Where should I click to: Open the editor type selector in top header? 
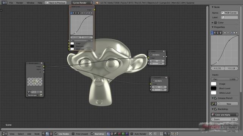click(x=4, y=3)
